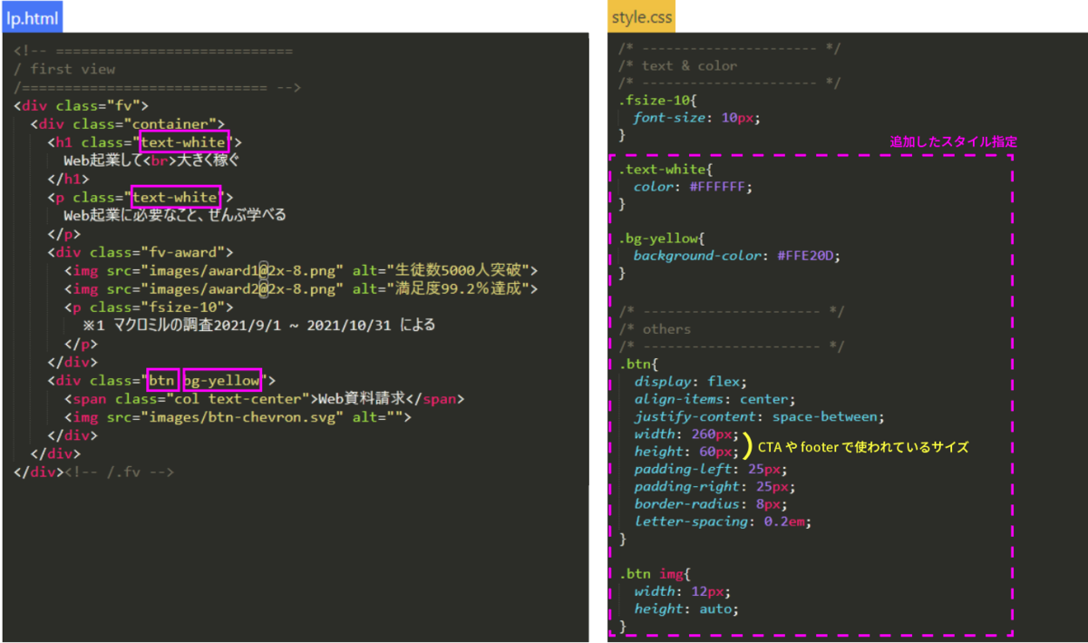Click the "display: flex;" declaration

(x=689, y=382)
